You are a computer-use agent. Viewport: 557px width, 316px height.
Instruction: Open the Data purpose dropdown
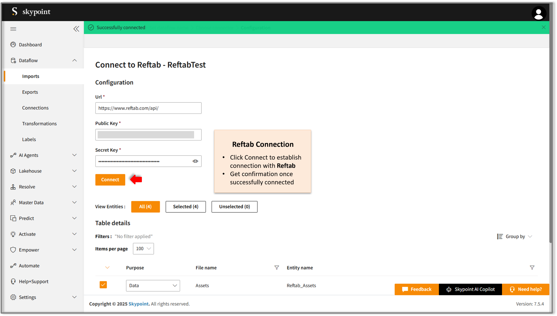(153, 286)
